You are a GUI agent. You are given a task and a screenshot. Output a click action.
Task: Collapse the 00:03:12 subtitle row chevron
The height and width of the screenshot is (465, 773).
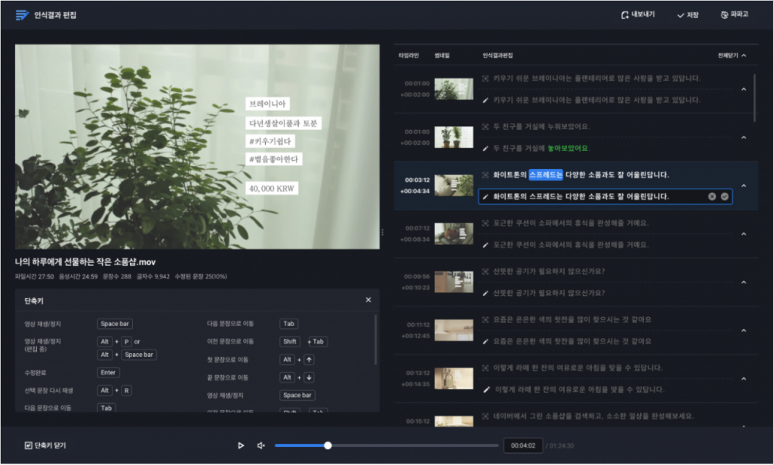click(x=744, y=186)
